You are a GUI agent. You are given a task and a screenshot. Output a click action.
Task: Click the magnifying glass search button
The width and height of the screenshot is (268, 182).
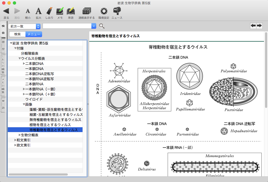tap(102, 26)
